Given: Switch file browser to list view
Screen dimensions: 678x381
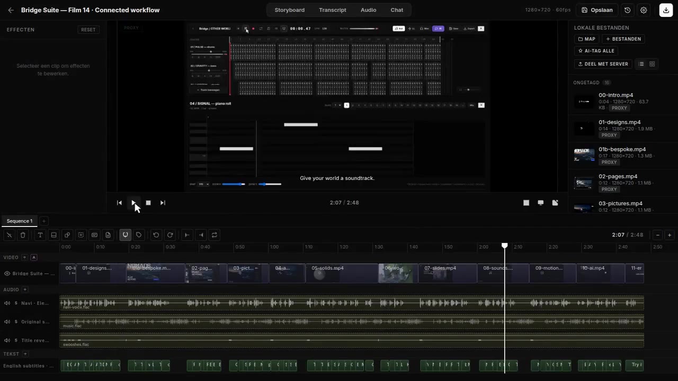Looking at the screenshot, I should coord(641,64).
